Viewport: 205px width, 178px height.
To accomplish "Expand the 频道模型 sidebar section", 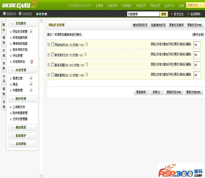I will [23, 127].
